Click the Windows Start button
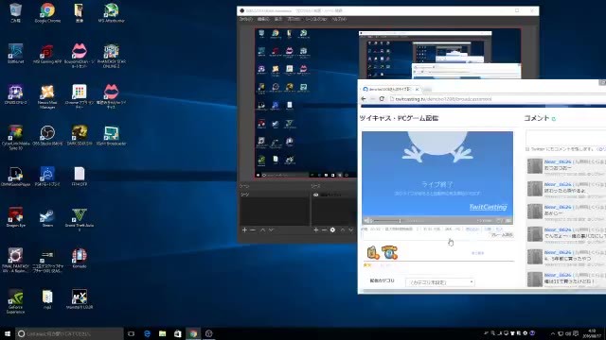Image resolution: width=606 pixels, height=340 pixels. [8, 333]
